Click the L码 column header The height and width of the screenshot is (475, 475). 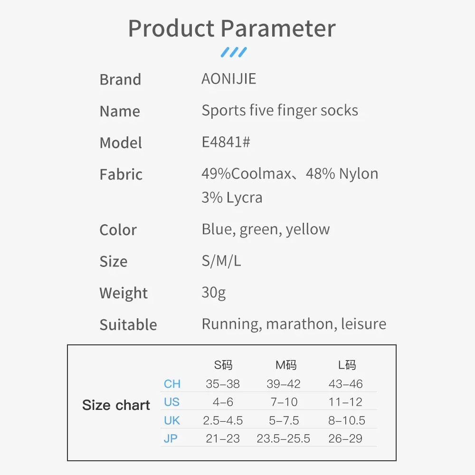347,365
